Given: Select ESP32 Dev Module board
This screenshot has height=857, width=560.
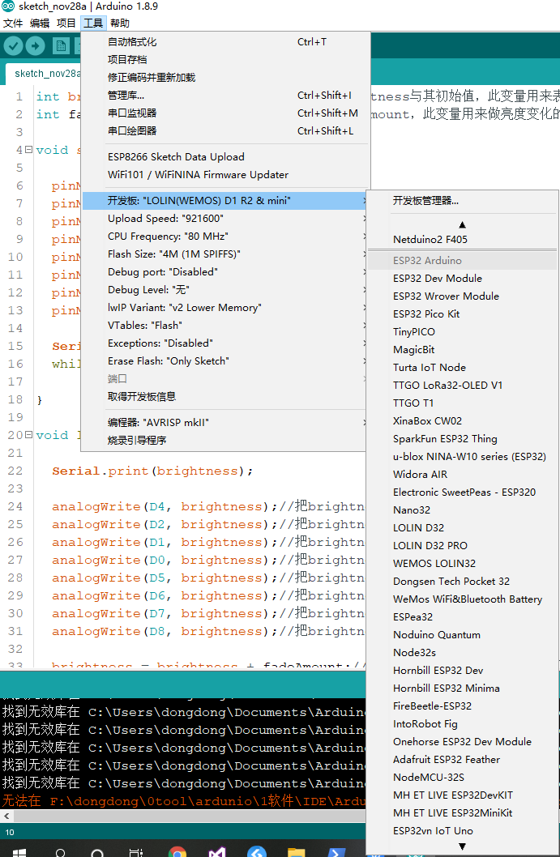Looking at the screenshot, I should [463, 278].
